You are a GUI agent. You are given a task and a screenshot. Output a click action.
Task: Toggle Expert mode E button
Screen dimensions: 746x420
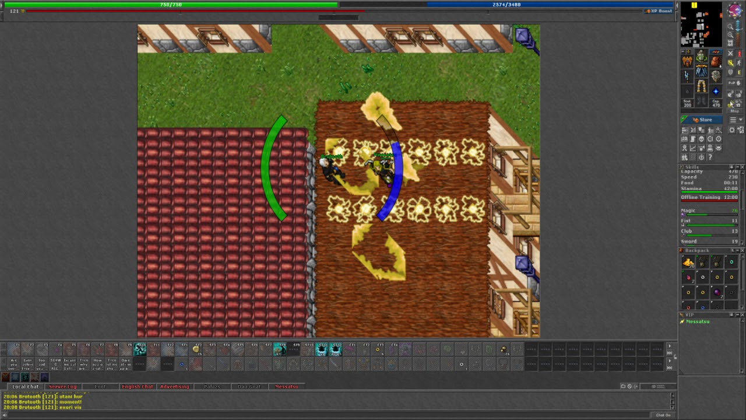740,72
